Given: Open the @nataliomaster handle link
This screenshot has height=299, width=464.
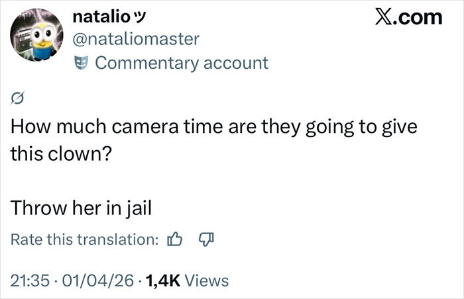Looking at the screenshot, I should pos(135,39).
